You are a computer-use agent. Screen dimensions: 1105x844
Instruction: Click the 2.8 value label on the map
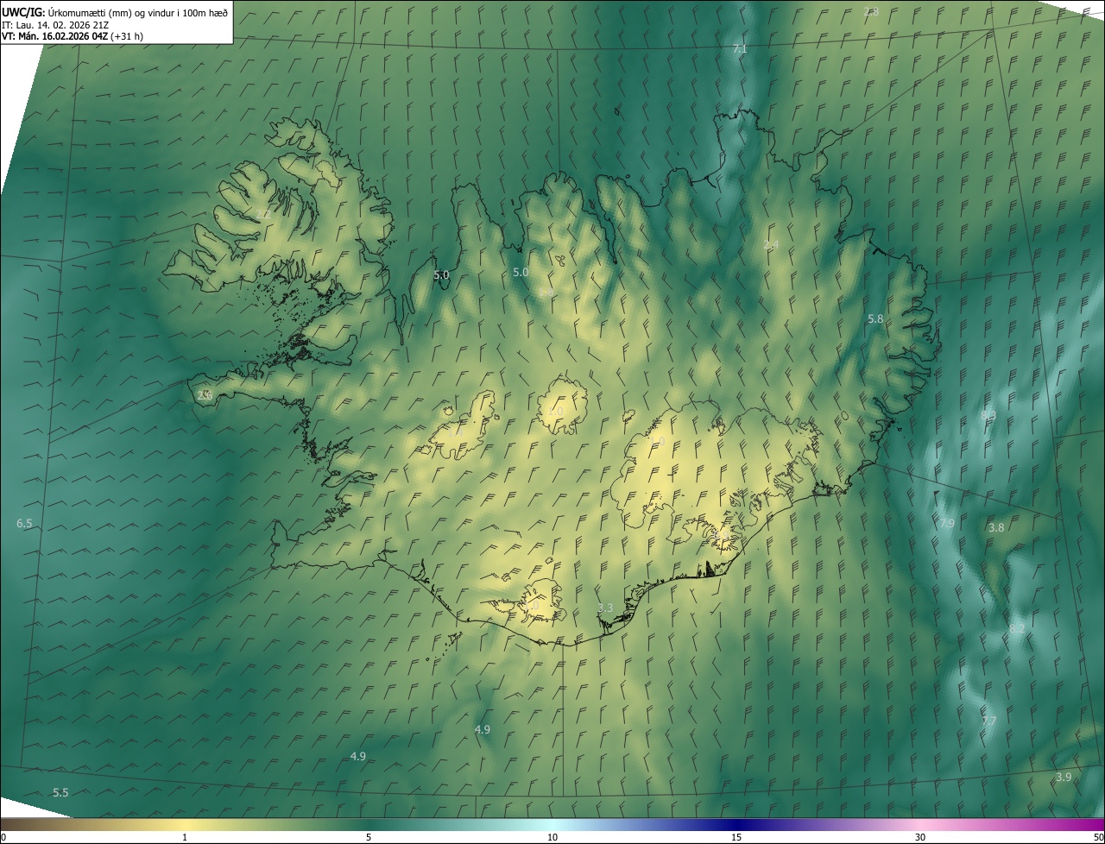pos(871,12)
